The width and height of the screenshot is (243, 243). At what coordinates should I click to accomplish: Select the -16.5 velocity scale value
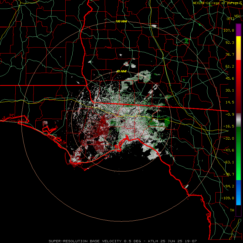pyautogui.click(x=229, y=126)
